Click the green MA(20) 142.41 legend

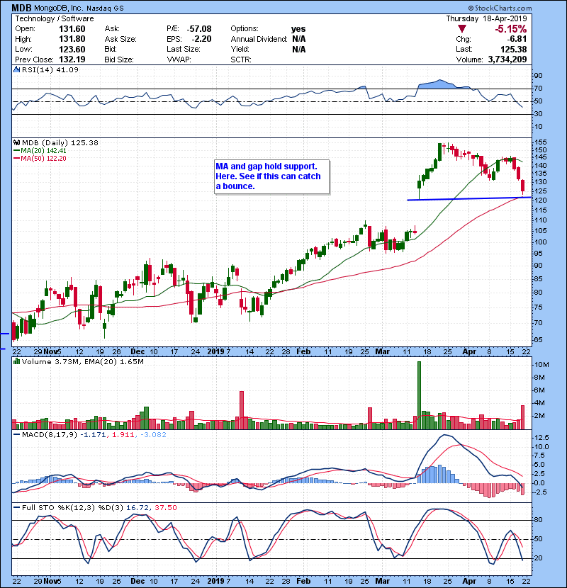point(40,151)
